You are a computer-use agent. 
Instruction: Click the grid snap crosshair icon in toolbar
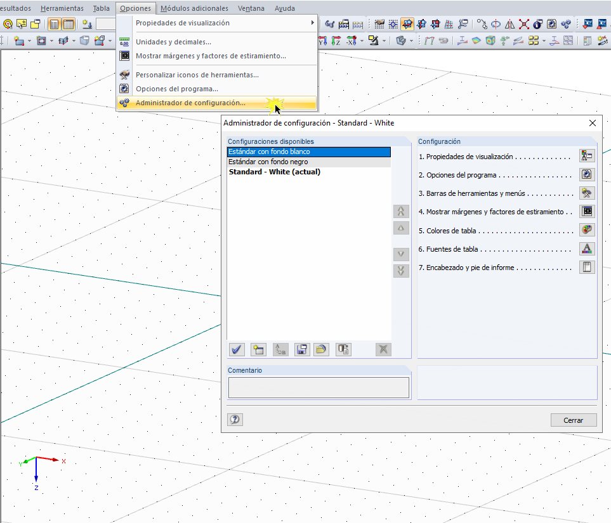click(x=393, y=25)
